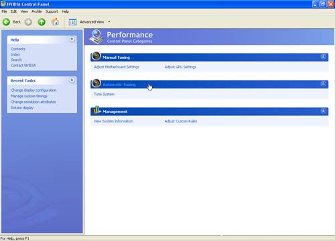Open Change resolution attributes task
The height and width of the screenshot is (241, 335).
pos(33,102)
